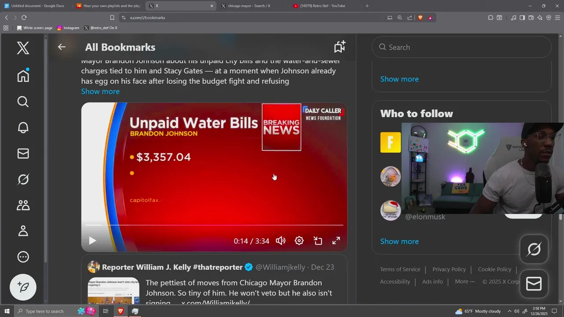Click the address bar bookmark icon

112,18
